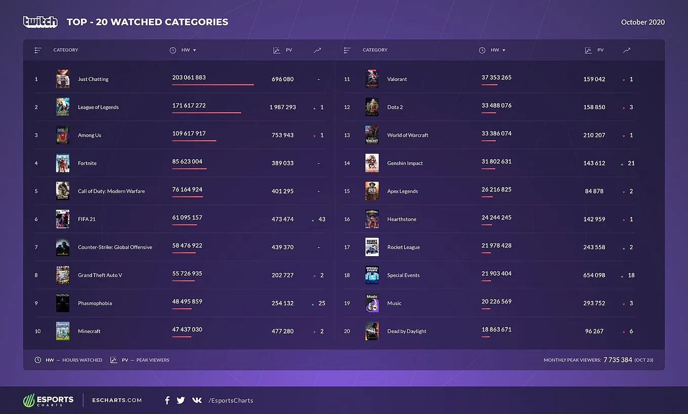The width and height of the screenshot is (688, 414).
Task: Click the Esports Charts logo
Action: [49, 400]
